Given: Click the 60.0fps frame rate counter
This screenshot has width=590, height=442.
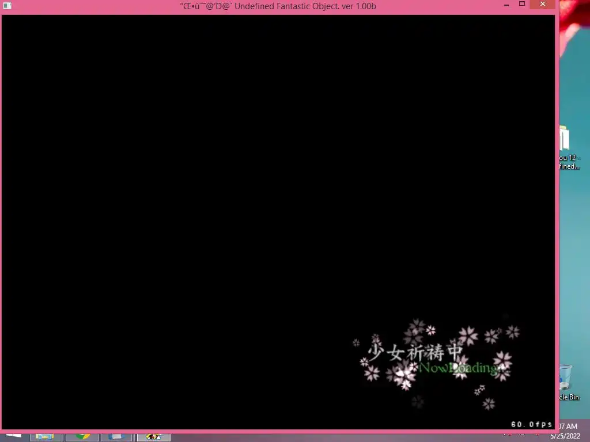Looking at the screenshot, I should (531, 424).
